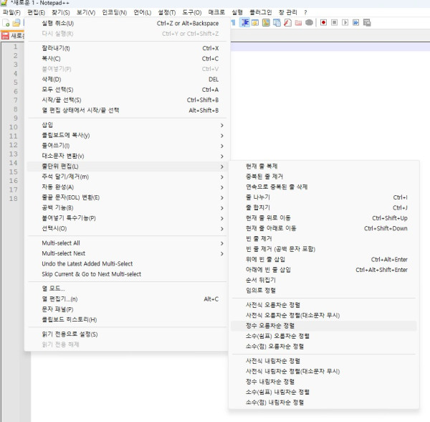Expand the 선택시(O) submenu
The image size is (430, 422).
tap(127, 229)
